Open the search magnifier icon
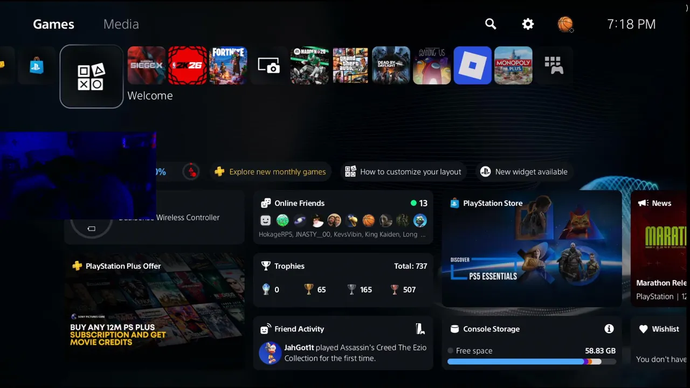 tap(490, 24)
